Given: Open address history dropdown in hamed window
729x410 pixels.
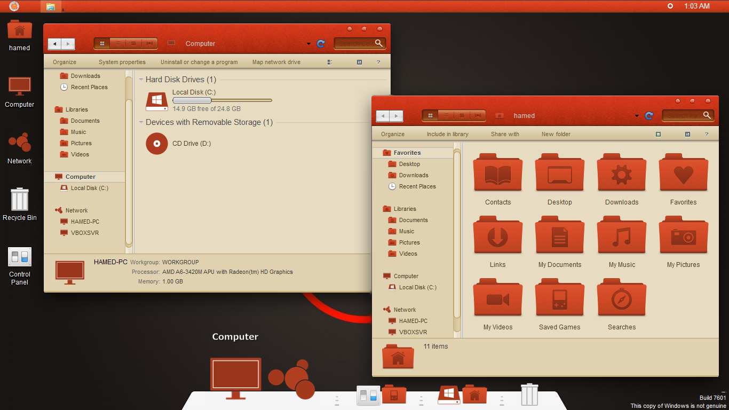Looking at the screenshot, I should 637,116.
